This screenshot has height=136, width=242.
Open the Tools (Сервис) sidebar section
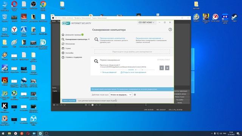[x=66, y=48]
